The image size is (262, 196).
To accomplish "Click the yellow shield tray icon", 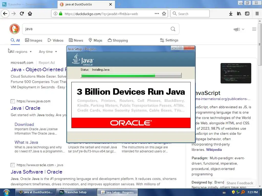I will (x=233, y=192).
